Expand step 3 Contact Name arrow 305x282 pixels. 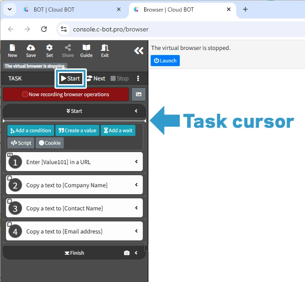136,208
